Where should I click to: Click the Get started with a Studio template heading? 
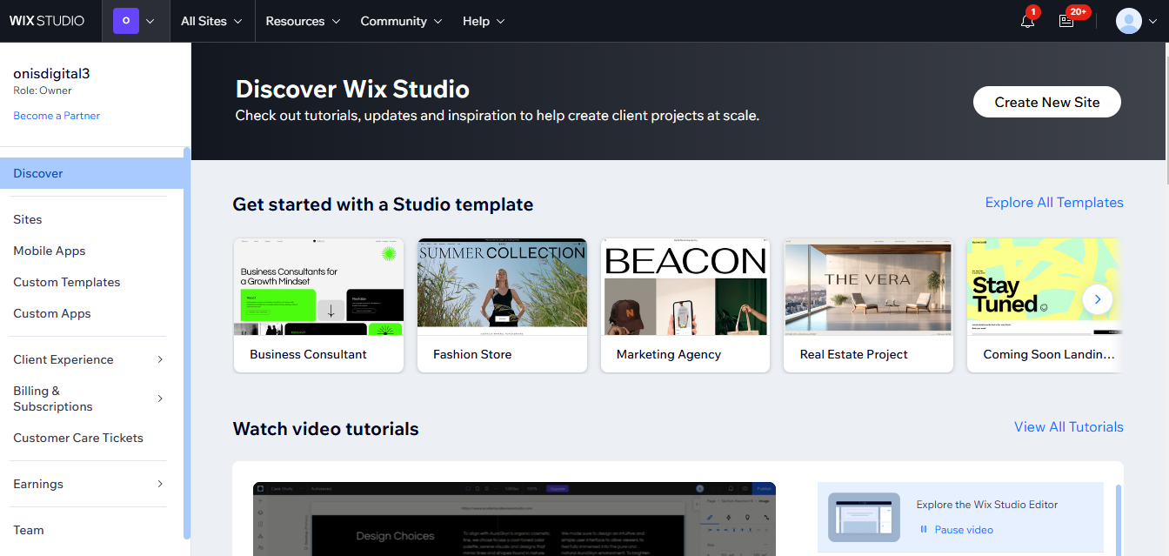384,204
